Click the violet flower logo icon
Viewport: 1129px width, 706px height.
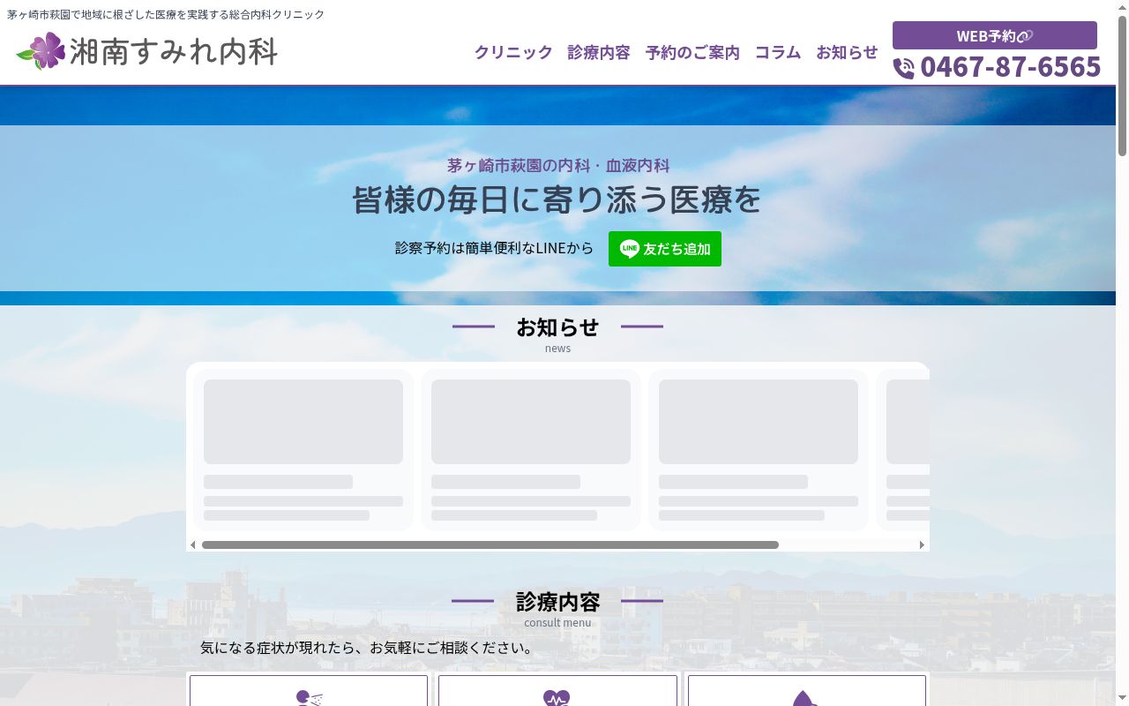pos(41,51)
